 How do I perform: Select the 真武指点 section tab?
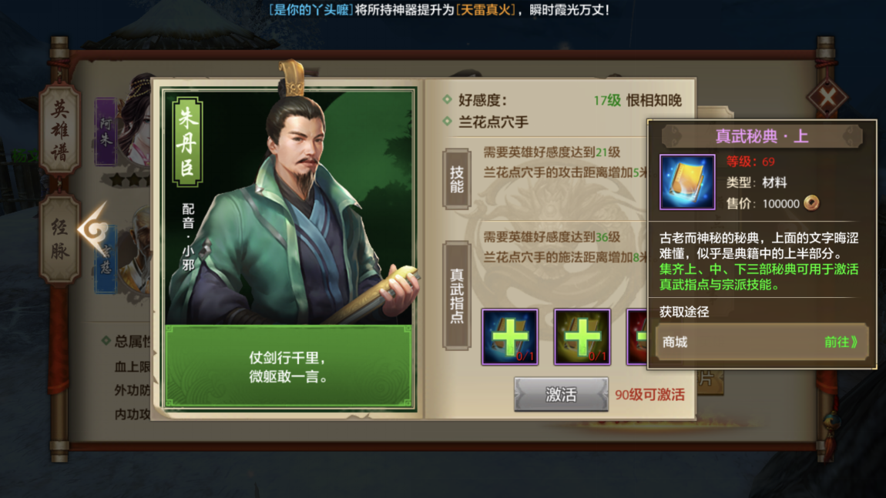point(457,296)
